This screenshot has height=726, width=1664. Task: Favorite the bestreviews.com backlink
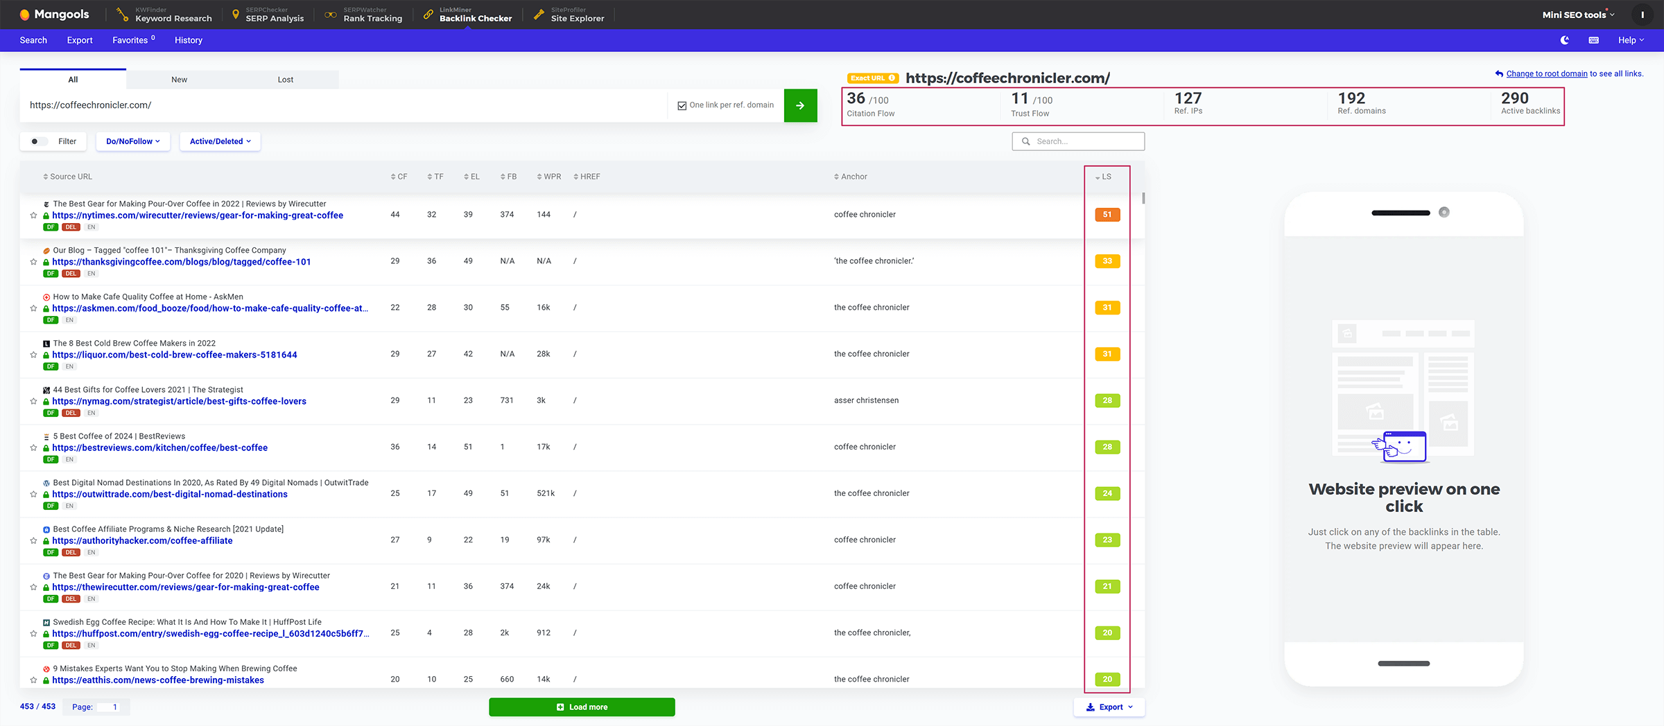coord(33,448)
